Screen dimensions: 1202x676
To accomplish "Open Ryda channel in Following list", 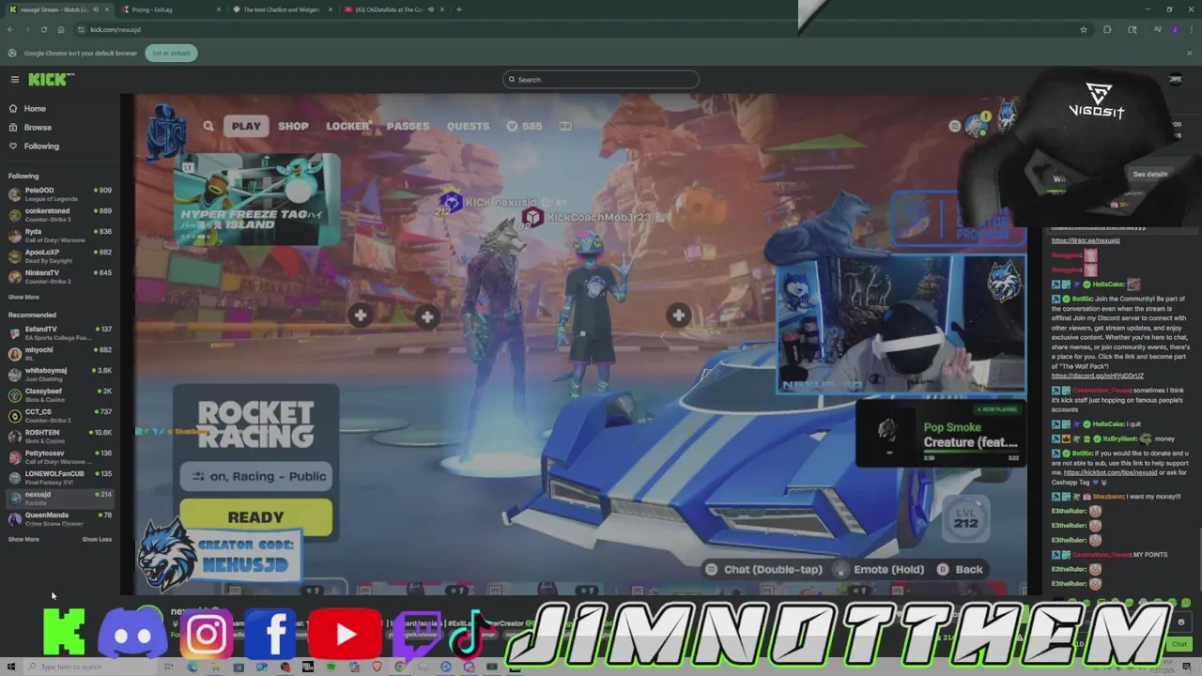I will click(x=59, y=236).
